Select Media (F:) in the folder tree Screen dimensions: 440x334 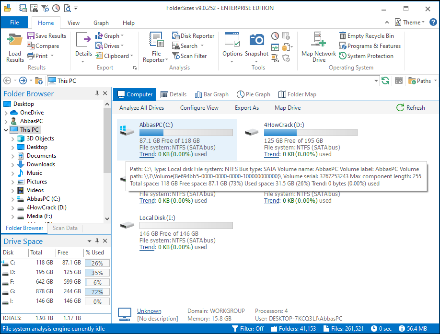click(x=39, y=216)
